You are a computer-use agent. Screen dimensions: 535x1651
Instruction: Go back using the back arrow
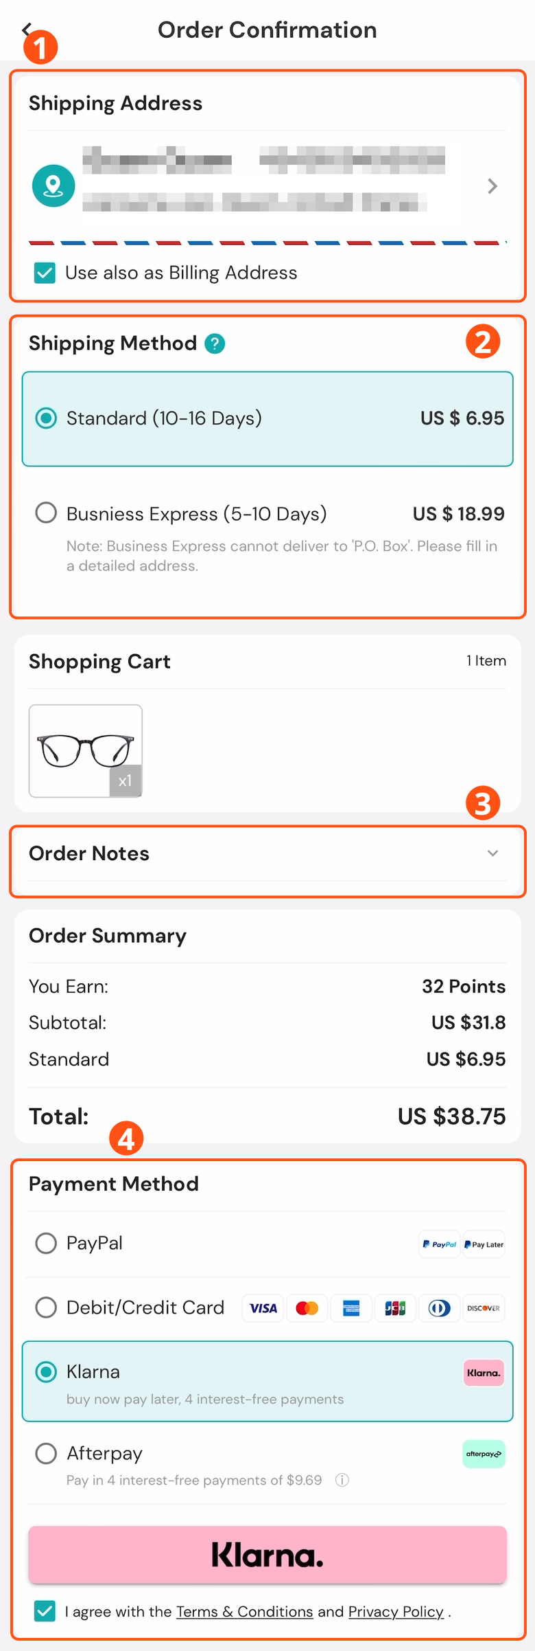[x=25, y=30]
